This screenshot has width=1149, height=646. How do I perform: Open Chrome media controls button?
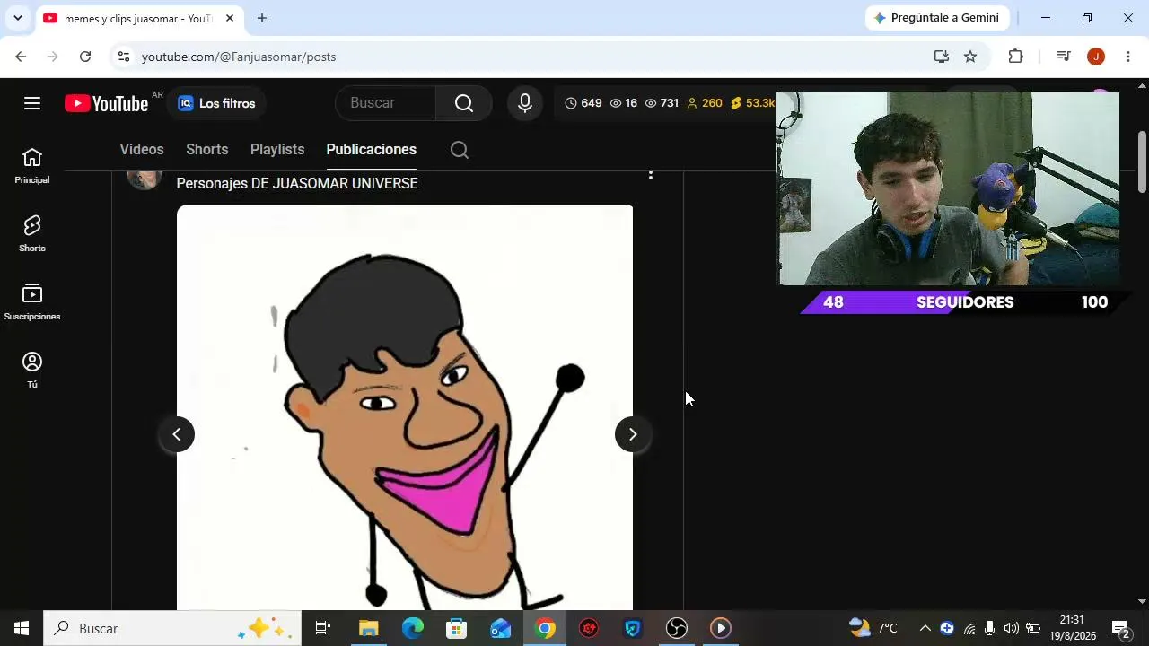1064,57
